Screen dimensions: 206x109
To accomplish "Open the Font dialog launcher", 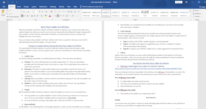I will coord(52,20).
